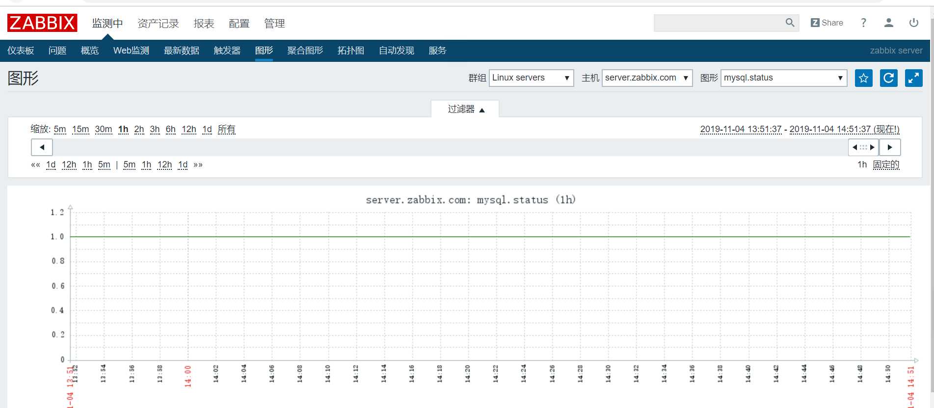Open the 资产记录 main menu
The height and width of the screenshot is (408, 934).
[158, 23]
